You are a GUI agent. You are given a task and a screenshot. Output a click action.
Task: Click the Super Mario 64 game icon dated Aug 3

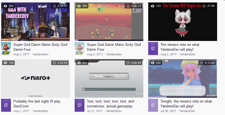coord(6,49)
